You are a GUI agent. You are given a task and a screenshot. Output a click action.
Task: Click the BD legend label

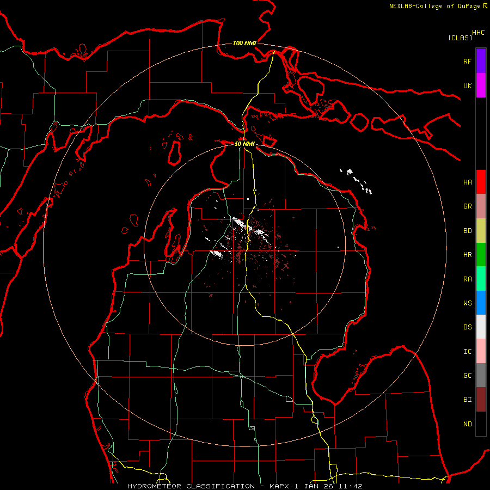(467, 231)
